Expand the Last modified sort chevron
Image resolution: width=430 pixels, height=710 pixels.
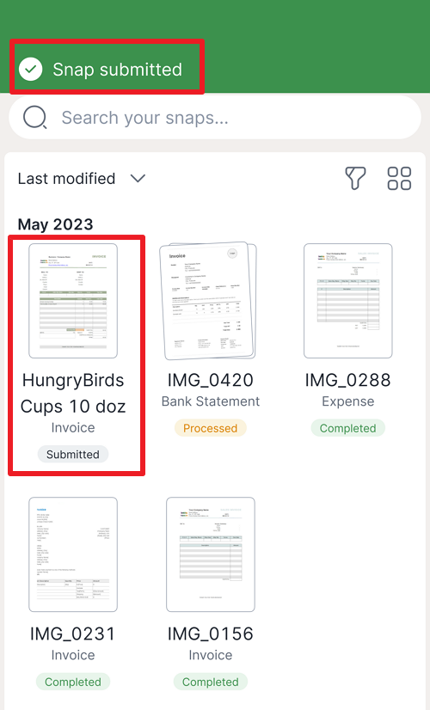[138, 179]
